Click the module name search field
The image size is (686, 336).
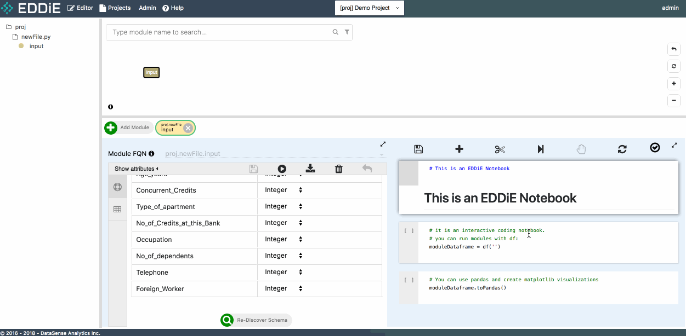[219, 32]
